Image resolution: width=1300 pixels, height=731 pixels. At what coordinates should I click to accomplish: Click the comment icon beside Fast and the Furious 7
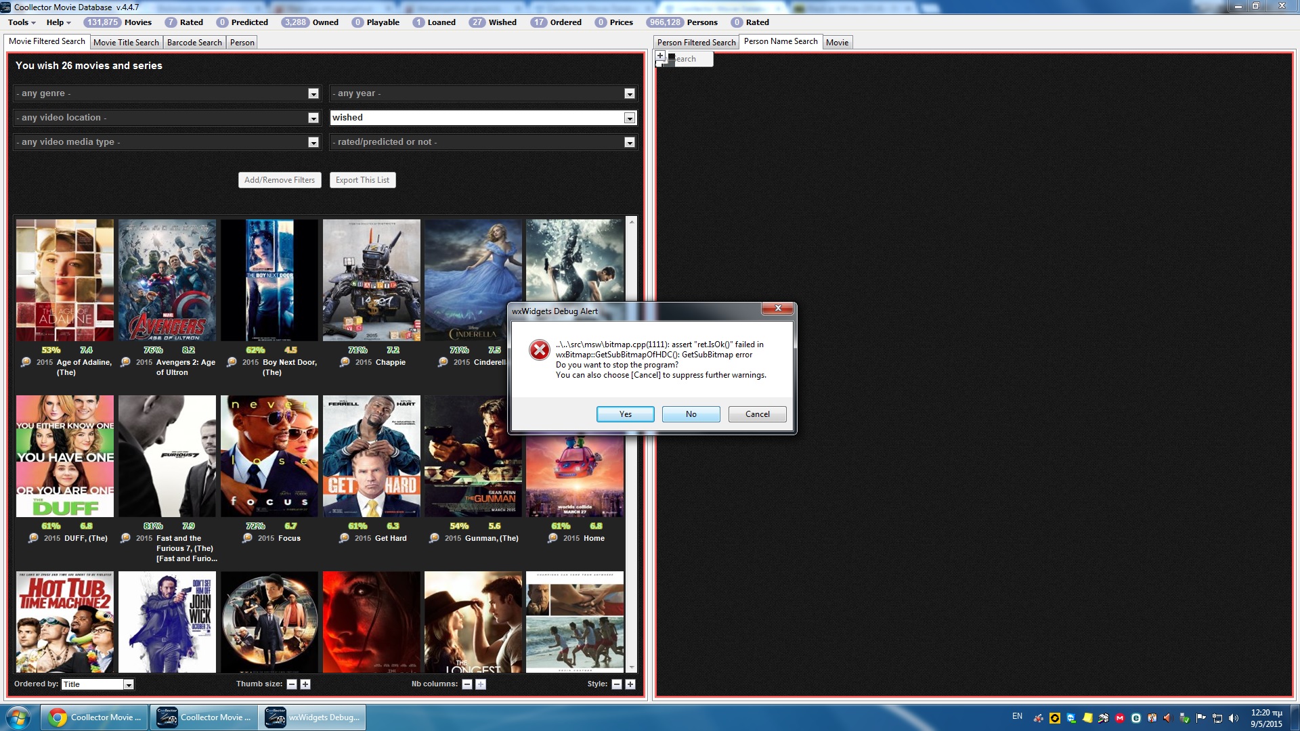pos(125,538)
